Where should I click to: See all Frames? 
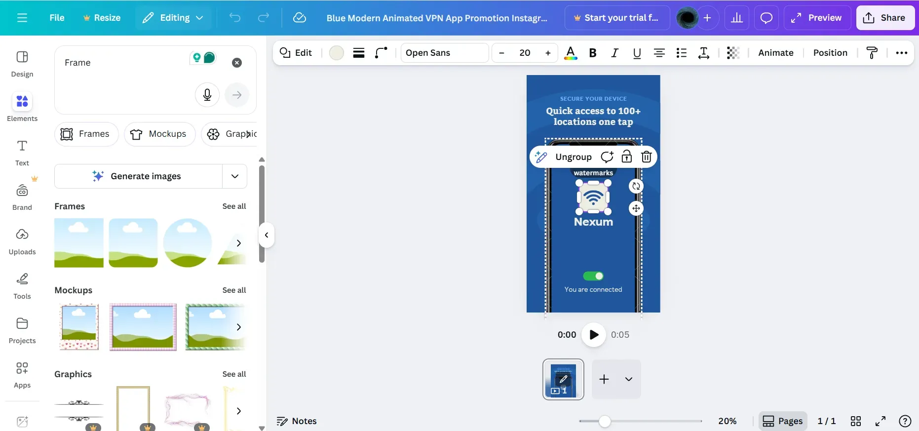pos(234,206)
